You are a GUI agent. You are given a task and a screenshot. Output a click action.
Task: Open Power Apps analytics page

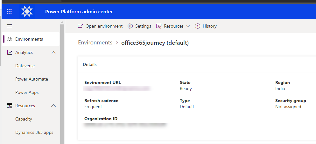[x=27, y=93]
